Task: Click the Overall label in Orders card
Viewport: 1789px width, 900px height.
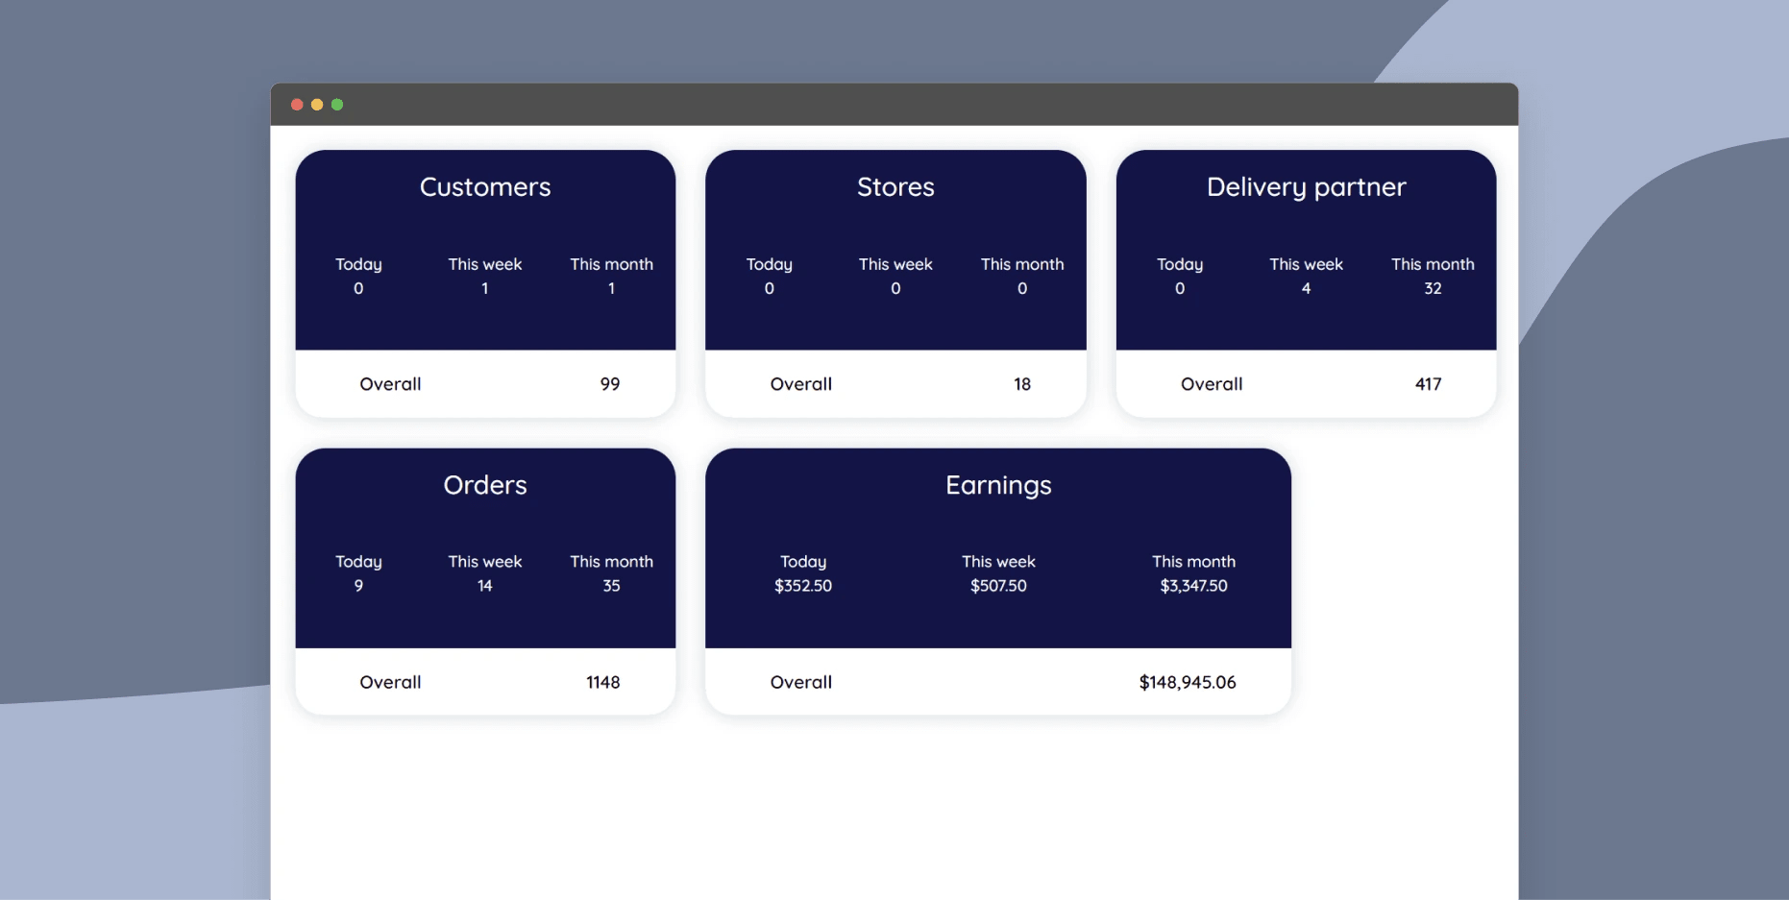Action: pos(390,682)
